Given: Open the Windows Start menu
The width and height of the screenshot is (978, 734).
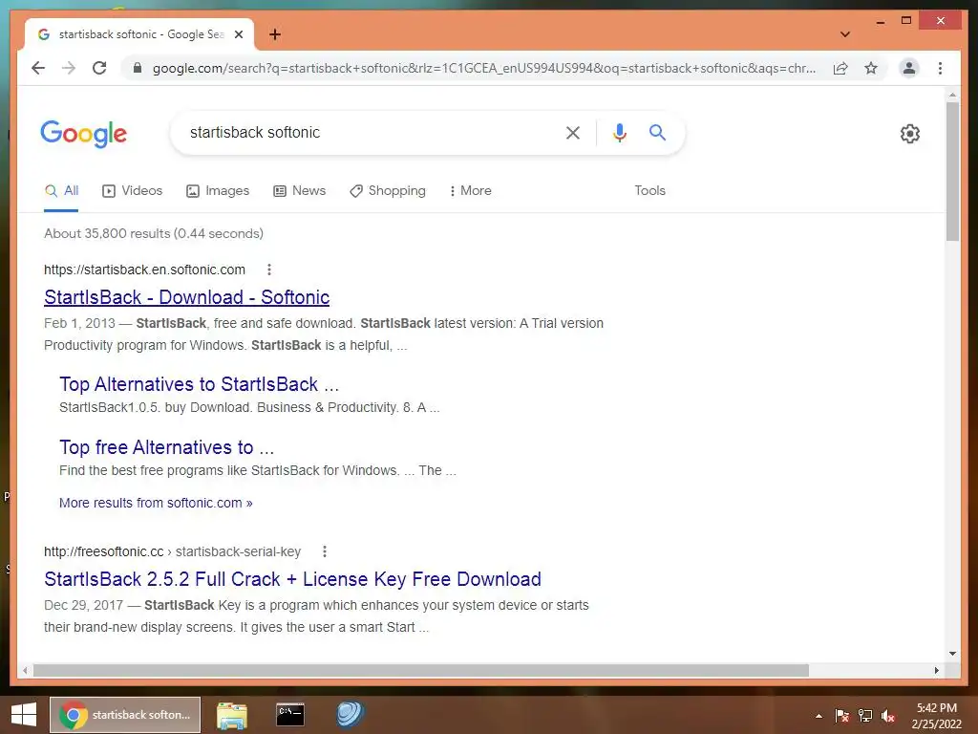Looking at the screenshot, I should (x=24, y=715).
